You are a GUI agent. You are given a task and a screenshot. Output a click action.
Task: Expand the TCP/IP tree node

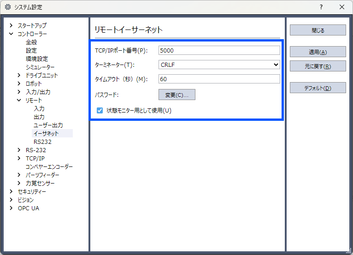19,158
